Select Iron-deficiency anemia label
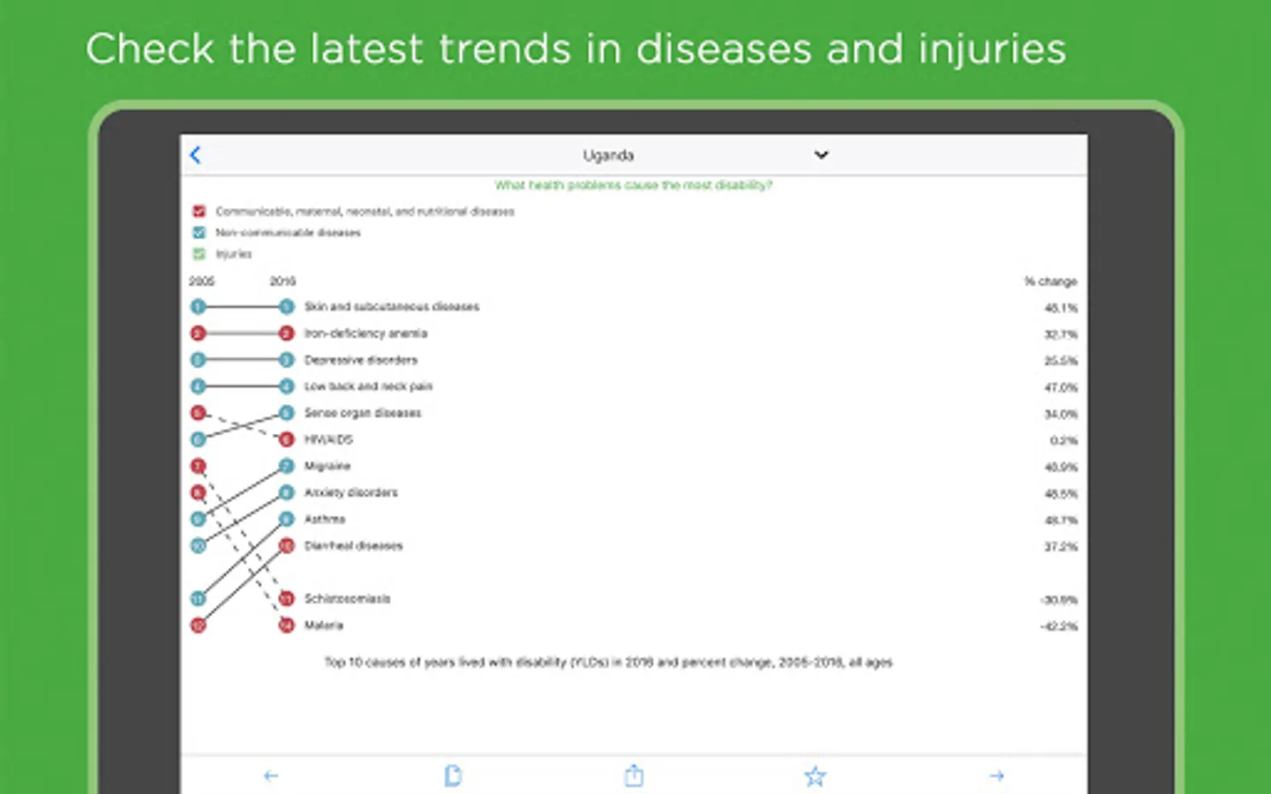The width and height of the screenshot is (1271, 794). click(365, 333)
